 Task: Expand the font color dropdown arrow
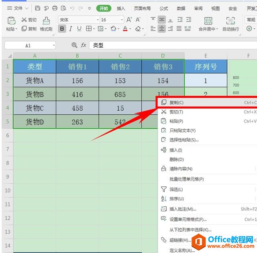pos(130,29)
